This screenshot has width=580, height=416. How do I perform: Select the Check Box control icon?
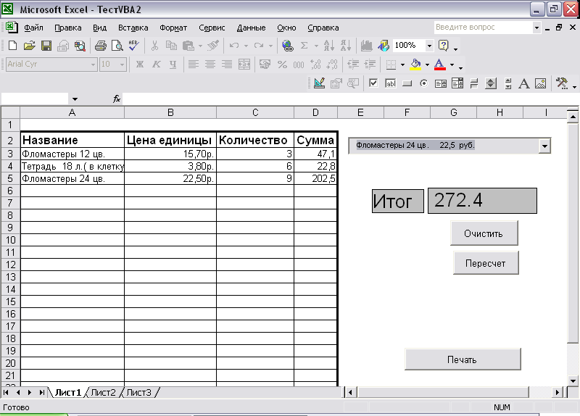(x=373, y=83)
